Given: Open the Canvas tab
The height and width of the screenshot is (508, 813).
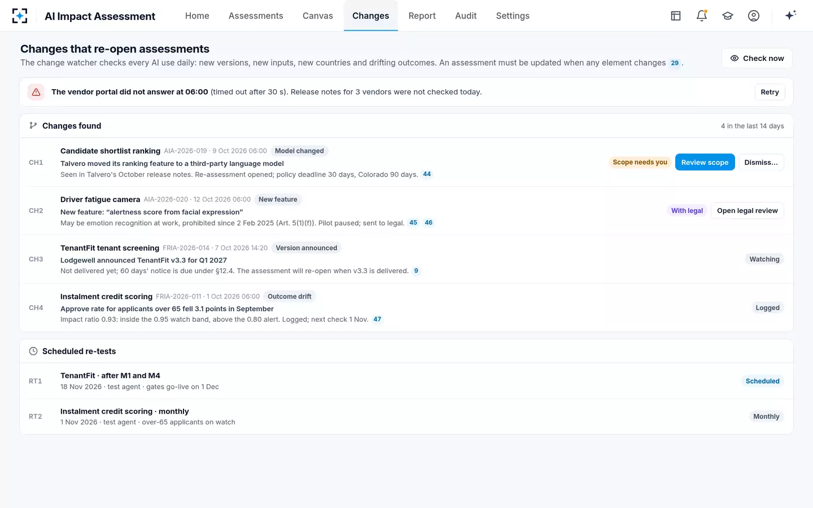Looking at the screenshot, I should coord(318,16).
